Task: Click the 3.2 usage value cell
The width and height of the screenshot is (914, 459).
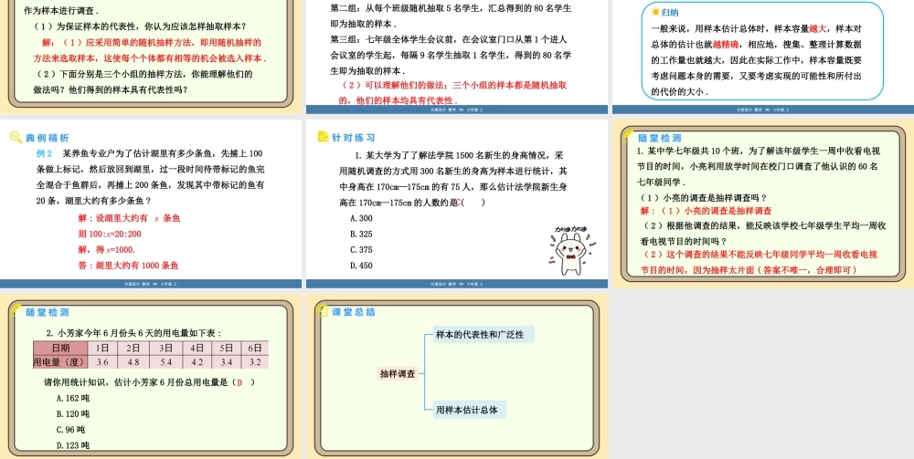Action: pyautogui.click(x=255, y=362)
